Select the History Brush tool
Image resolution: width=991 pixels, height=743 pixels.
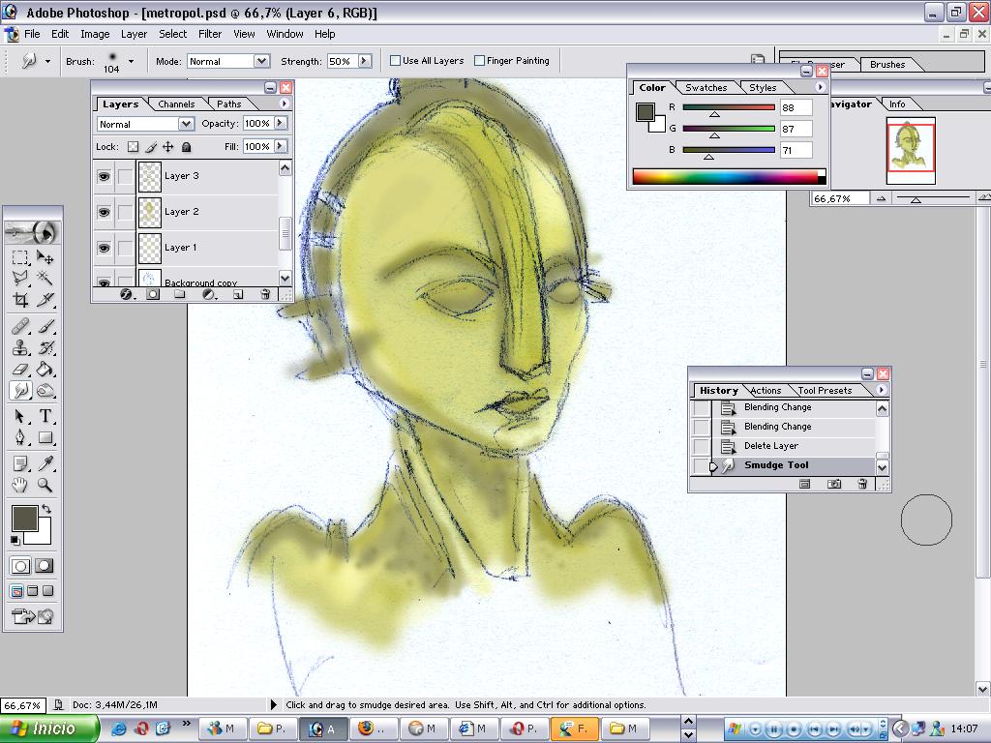click(45, 347)
